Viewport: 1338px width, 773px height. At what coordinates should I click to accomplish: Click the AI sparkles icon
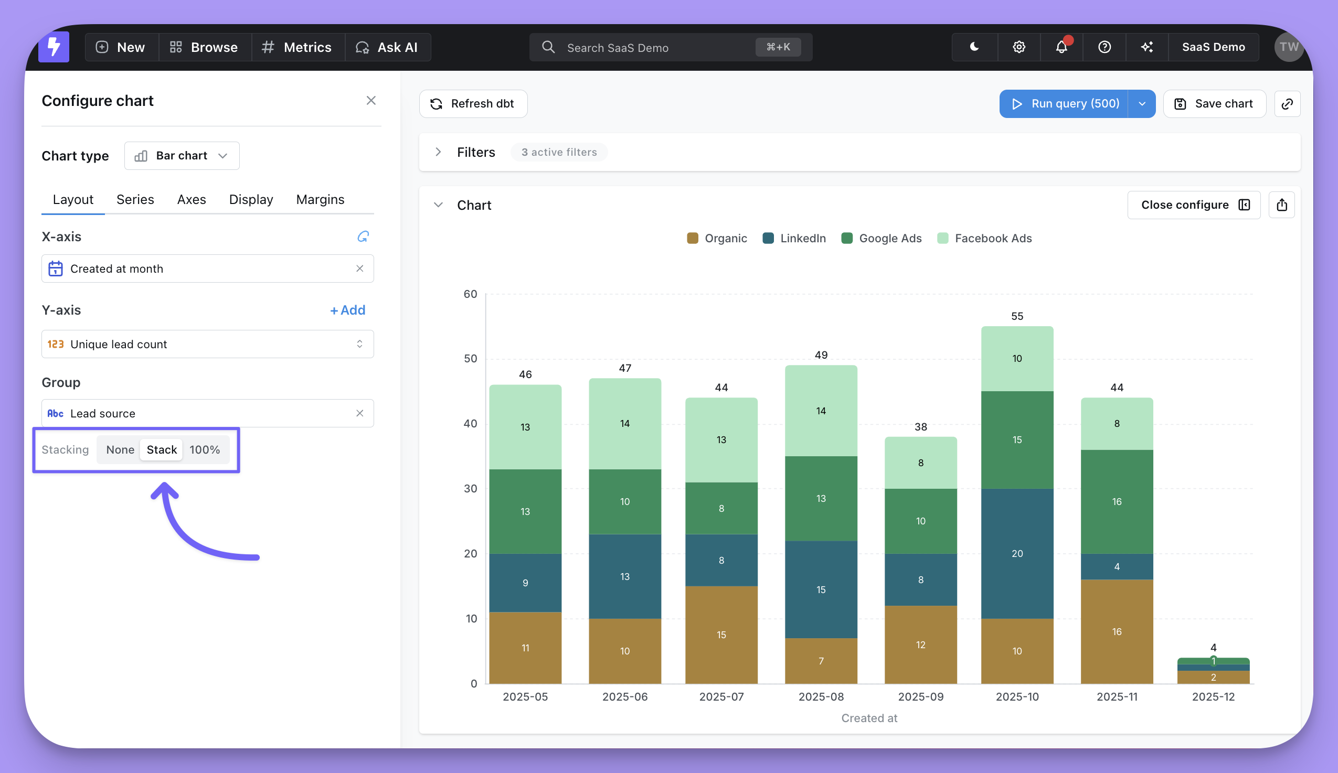pyautogui.click(x=1147, y=47)
